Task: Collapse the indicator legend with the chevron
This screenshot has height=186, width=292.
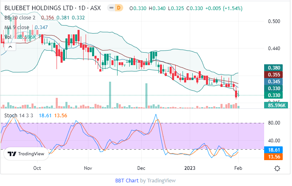Action: pos(10,47)
